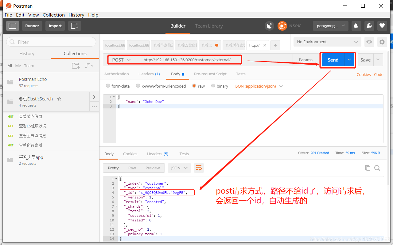Open the Pre-request Script tab

coord(210,74)
